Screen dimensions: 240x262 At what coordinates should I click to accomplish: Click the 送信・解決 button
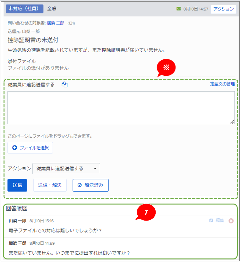[50, 185]
